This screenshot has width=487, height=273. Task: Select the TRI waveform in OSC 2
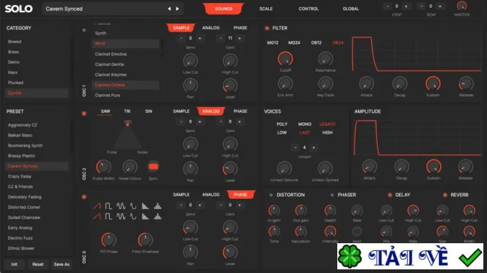[x=127, y=111]
